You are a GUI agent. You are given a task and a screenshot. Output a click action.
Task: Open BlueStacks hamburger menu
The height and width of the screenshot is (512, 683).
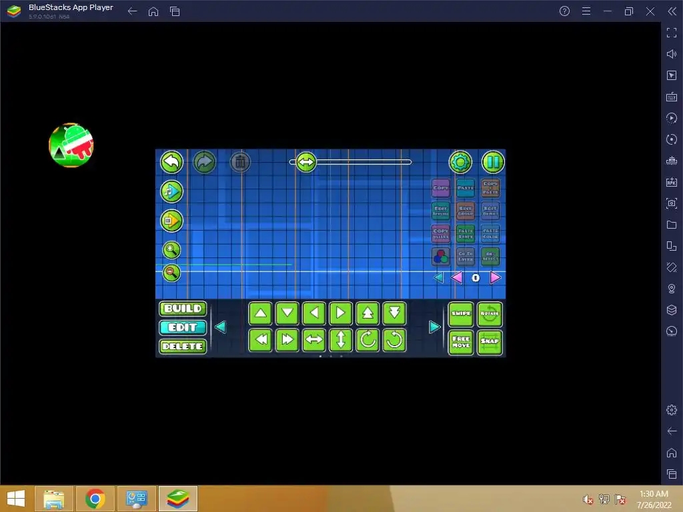(x=586, y=11)
